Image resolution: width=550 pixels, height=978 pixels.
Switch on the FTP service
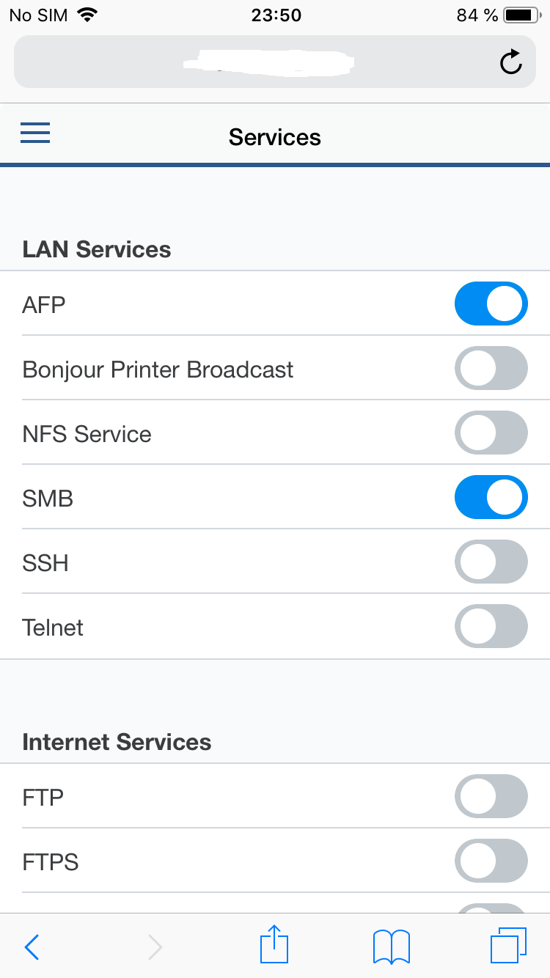pos(491,796)
